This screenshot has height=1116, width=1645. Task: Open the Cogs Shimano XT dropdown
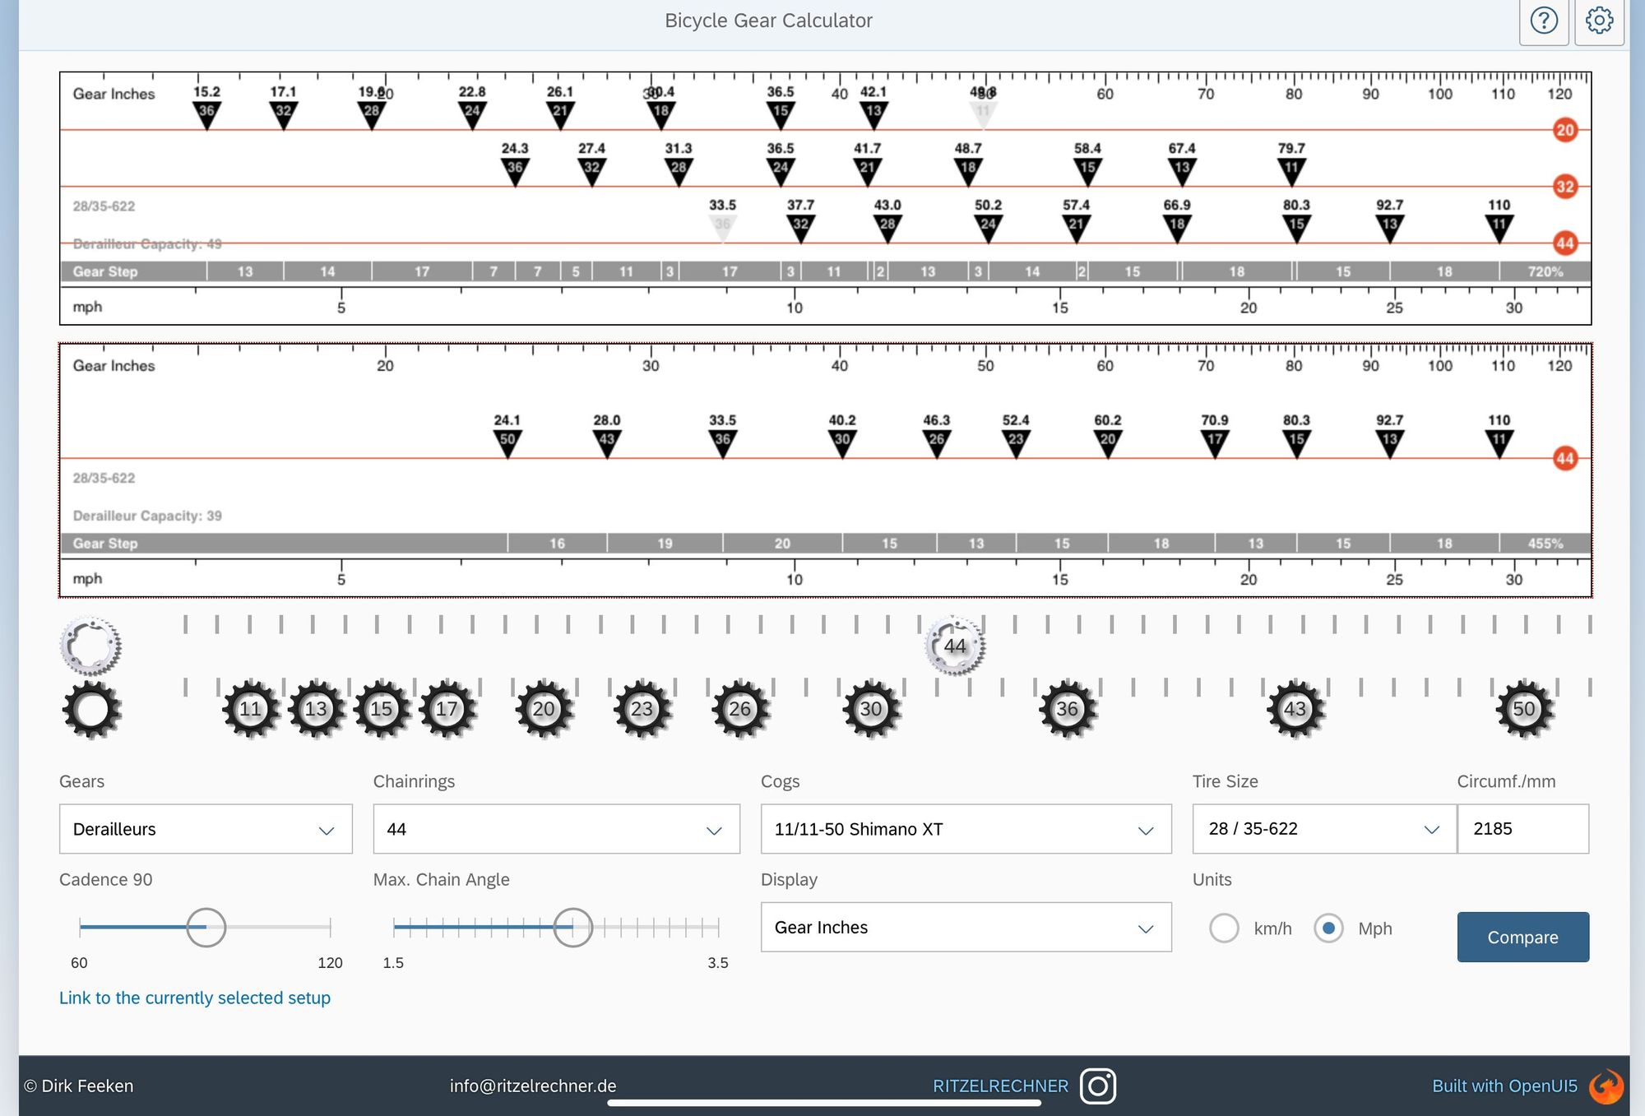click(966, 829)
